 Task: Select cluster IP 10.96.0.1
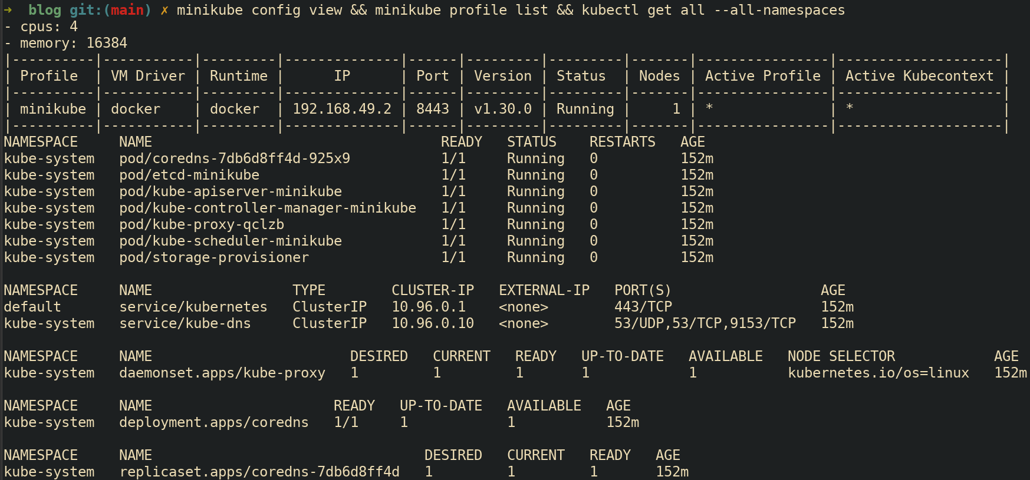(x=429, y=307)
